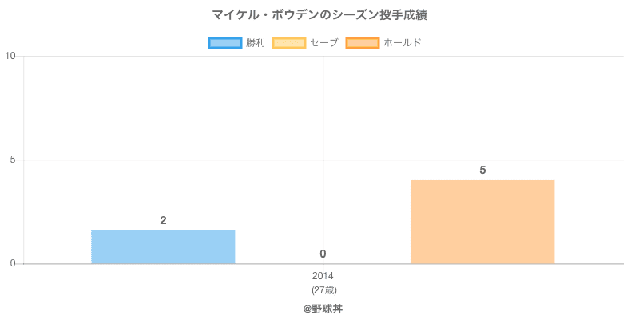Select the orange holds bar
Viewport: 639px width, 319px height.
pyautogui.click(x=482, y=222)
